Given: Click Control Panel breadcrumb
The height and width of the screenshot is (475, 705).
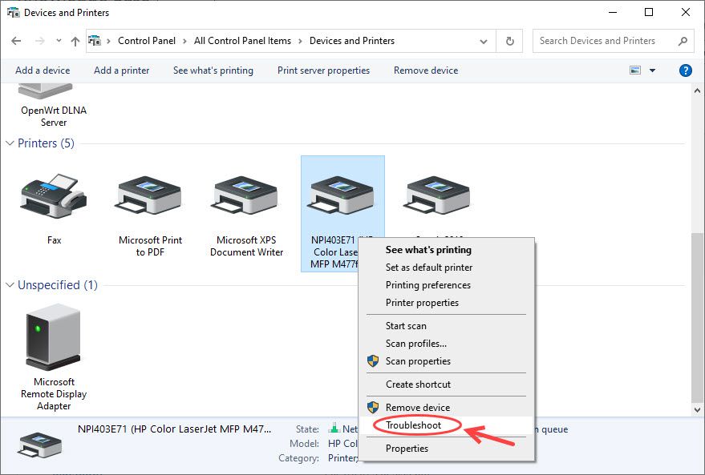Looking at the screenshot, I should [147, 41].
